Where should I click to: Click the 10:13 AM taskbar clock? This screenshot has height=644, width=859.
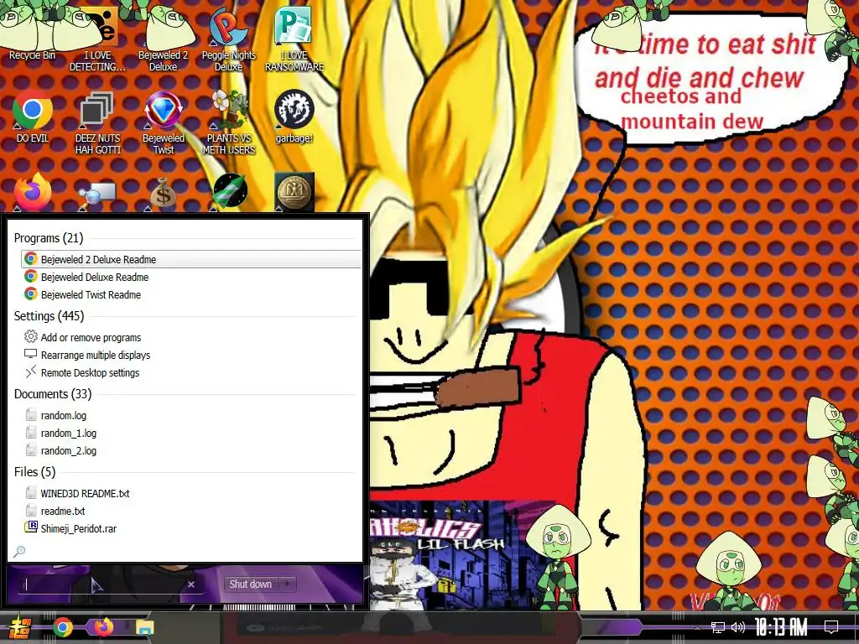click(x=781, y=627)
